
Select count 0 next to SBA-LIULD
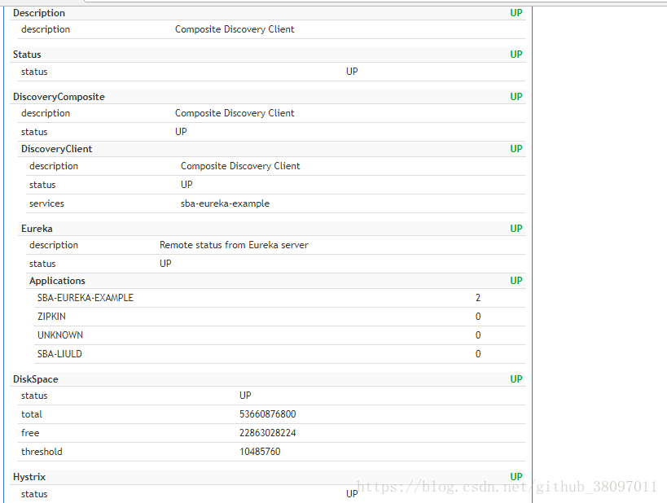[x=478, y=354]
